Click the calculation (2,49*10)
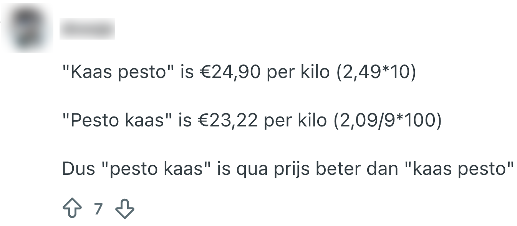The height and width of the screenshot is (226, 517). (x=376, y=73)
